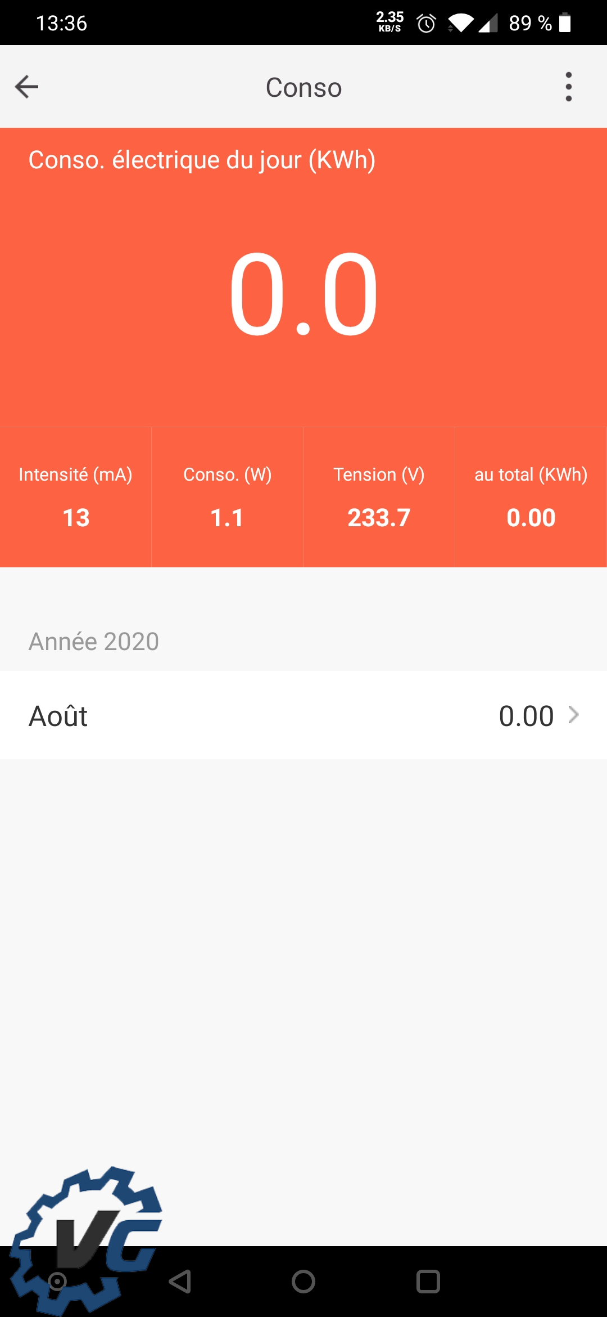Tap the large 0.0 daily consumption value
Viewport: 607px width, 1317px height.
point(303,294)
